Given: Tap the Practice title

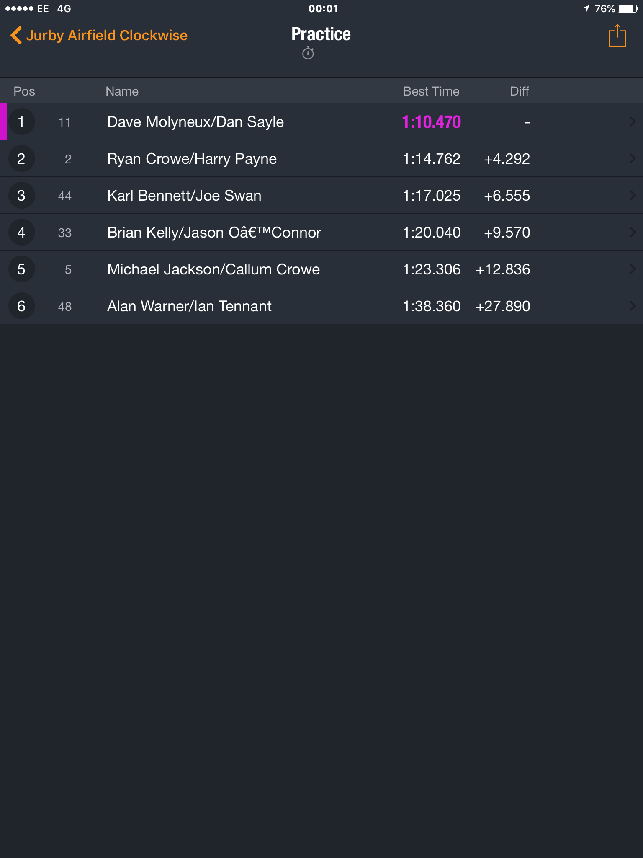Looking at the screenshot, I should point(321,34).
